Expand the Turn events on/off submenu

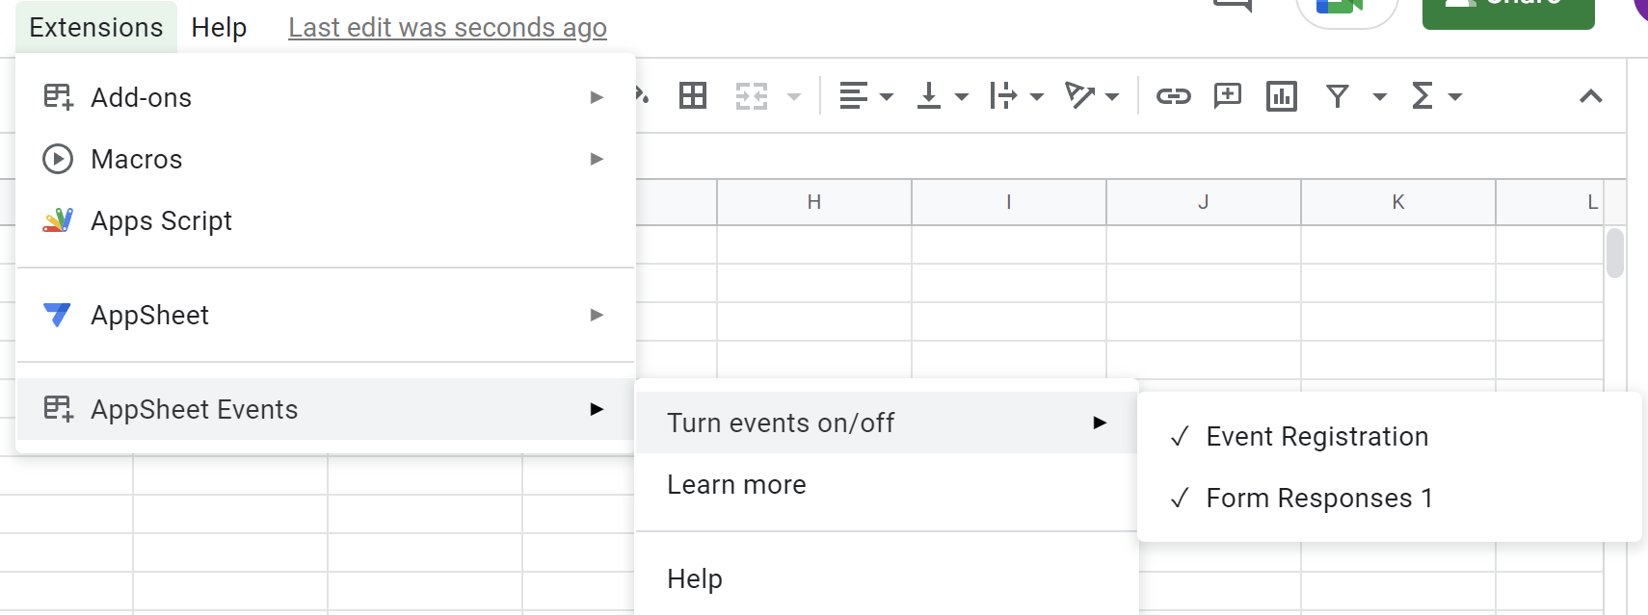click(781, 423)
